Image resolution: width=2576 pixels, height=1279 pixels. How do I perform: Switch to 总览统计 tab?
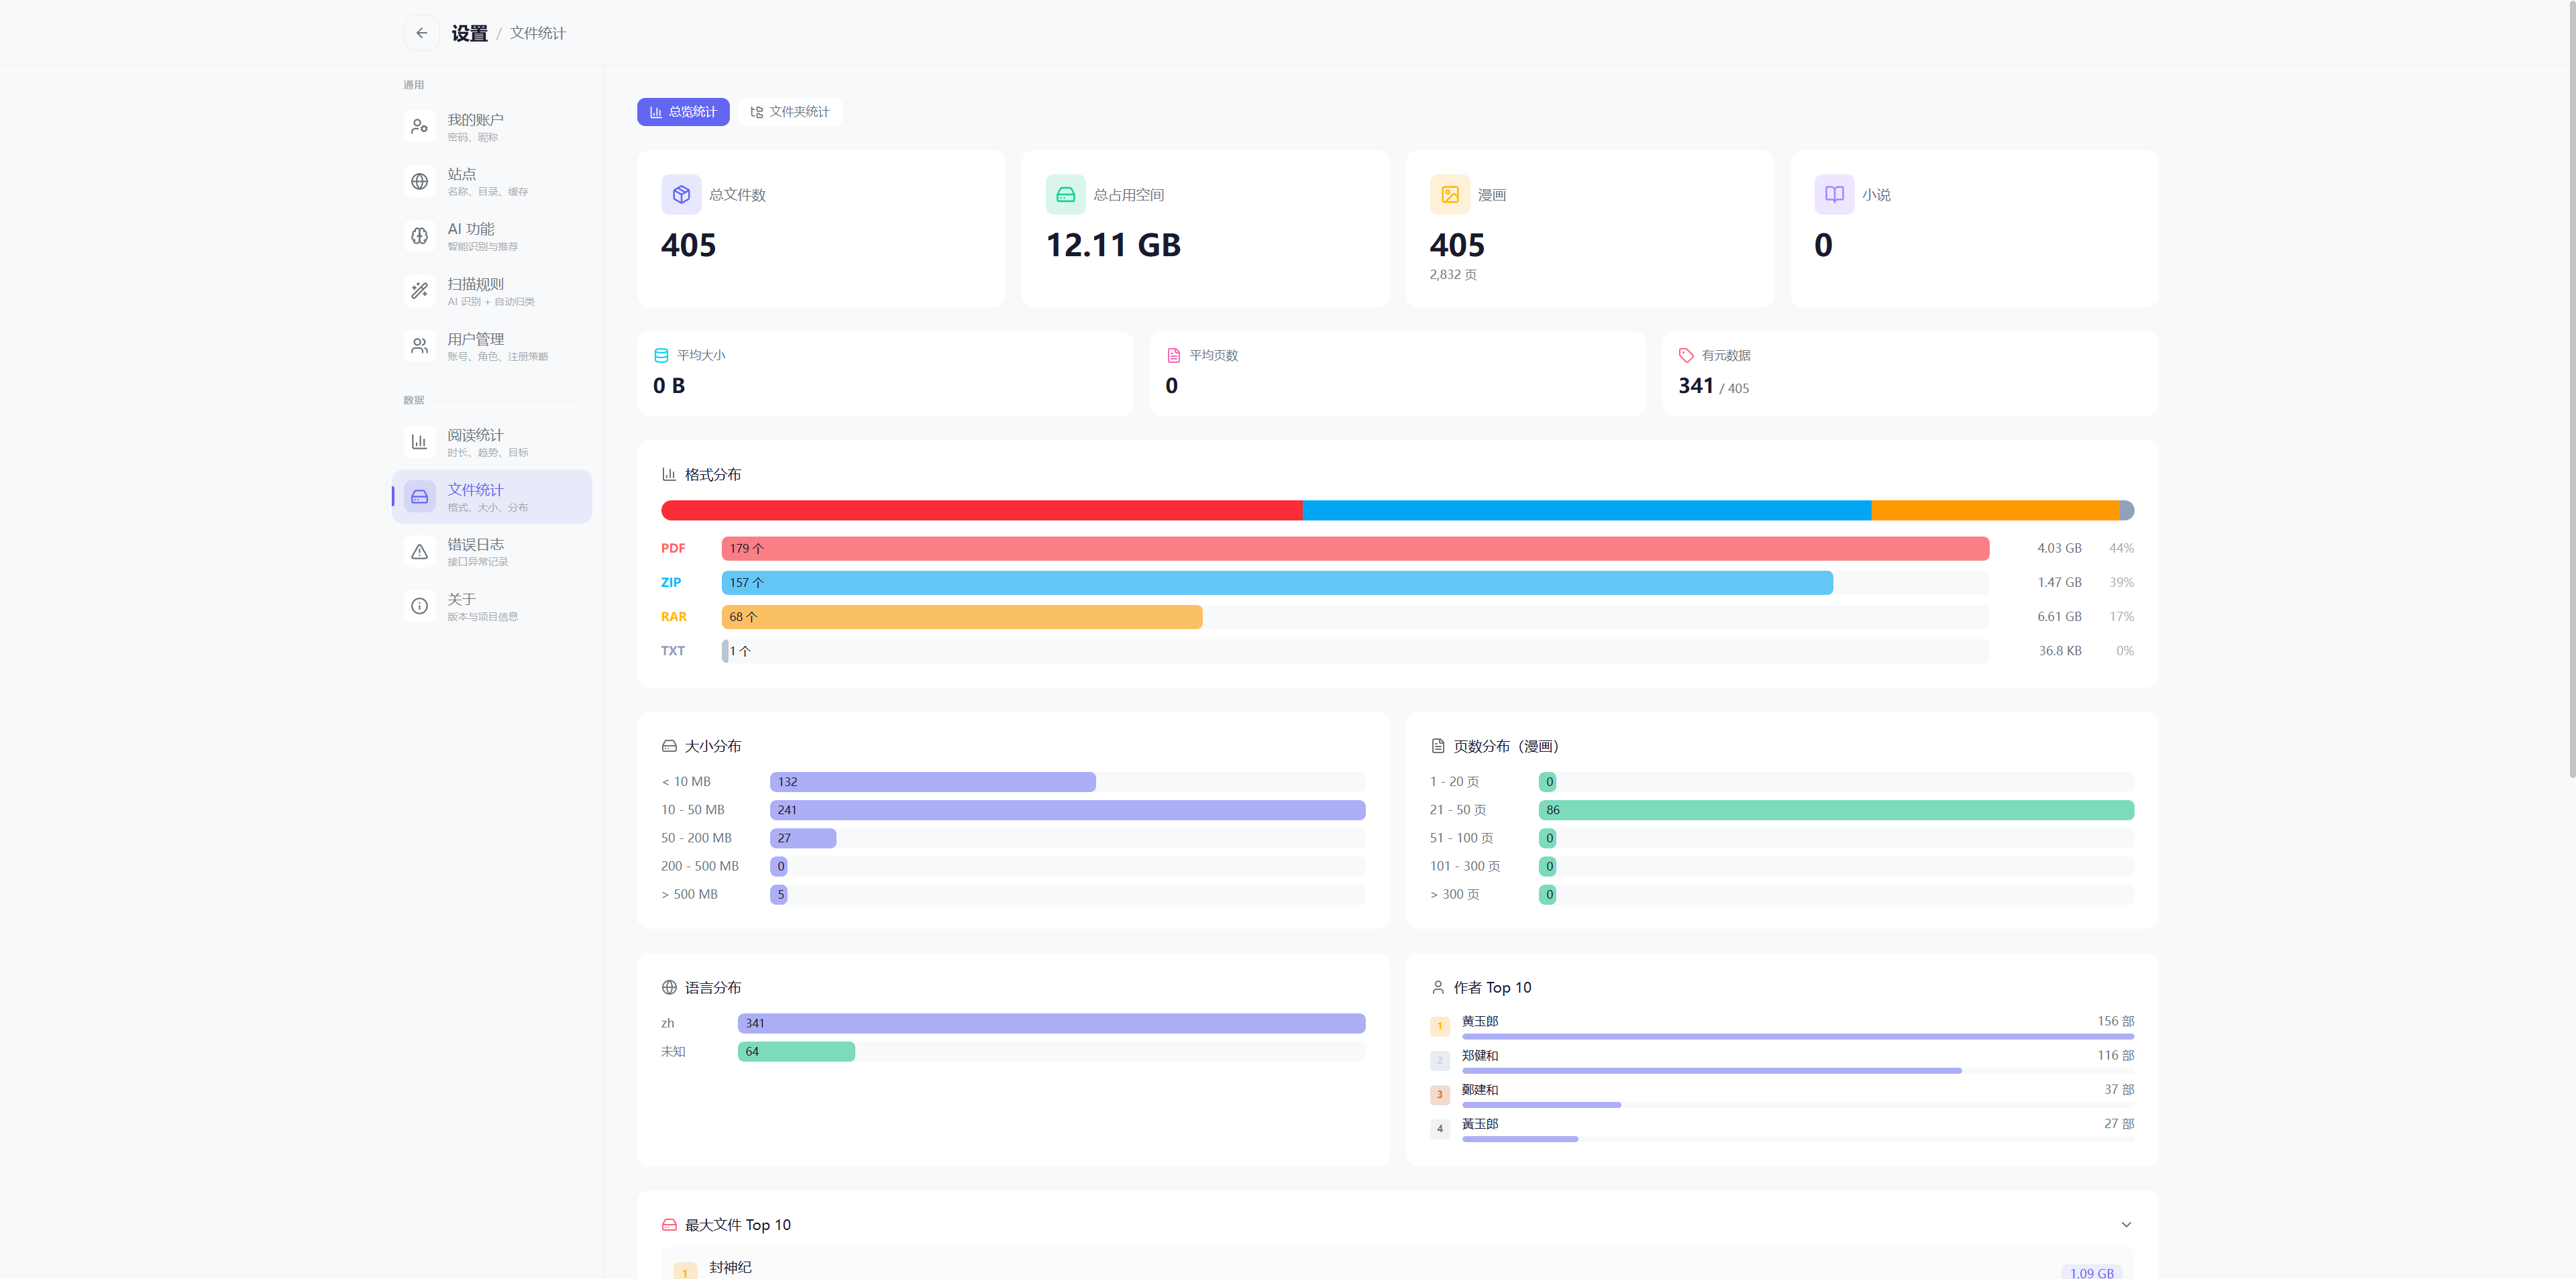(x=683, y=112)
